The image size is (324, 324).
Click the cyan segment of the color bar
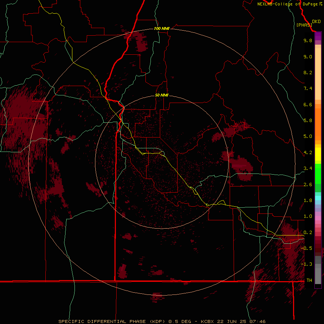318,198
